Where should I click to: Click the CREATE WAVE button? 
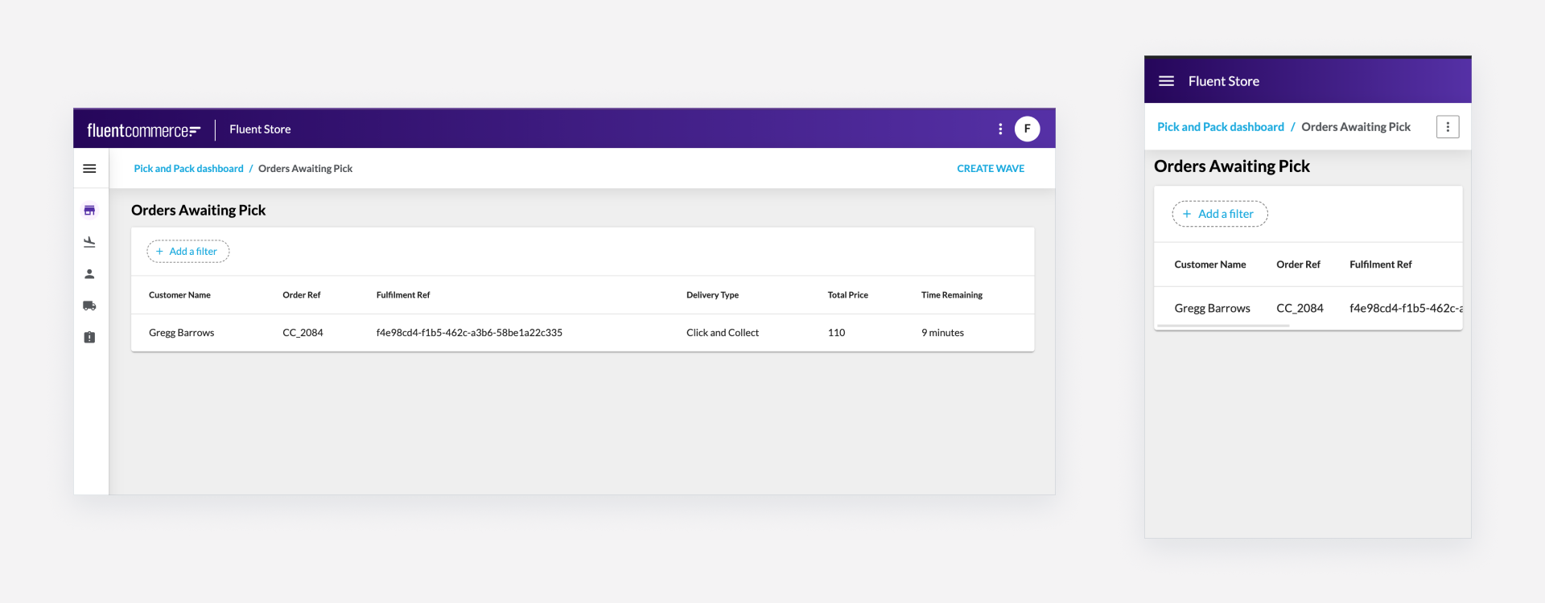pos(990,169)
